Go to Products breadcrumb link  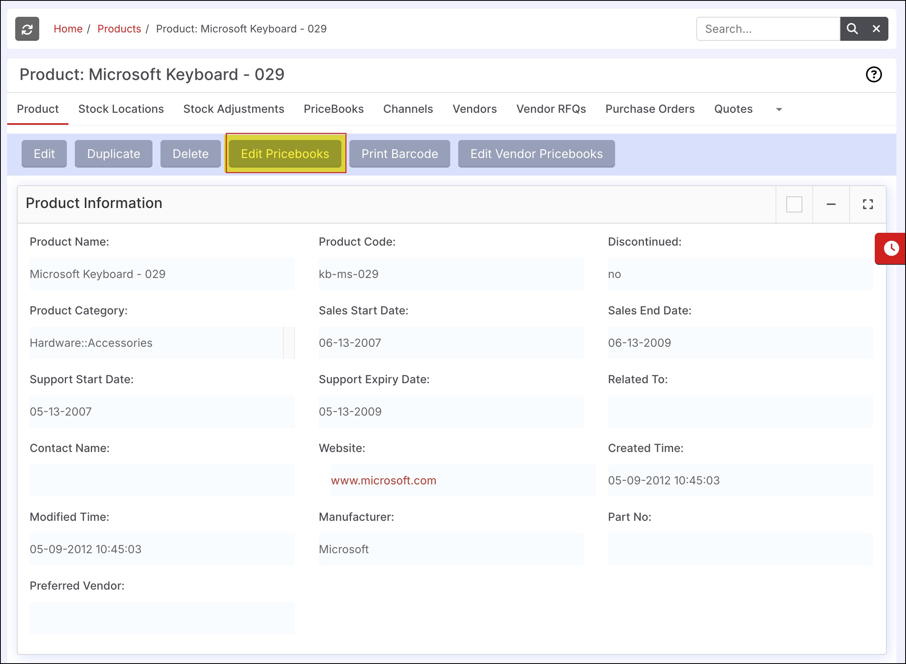tap(119, 29)
